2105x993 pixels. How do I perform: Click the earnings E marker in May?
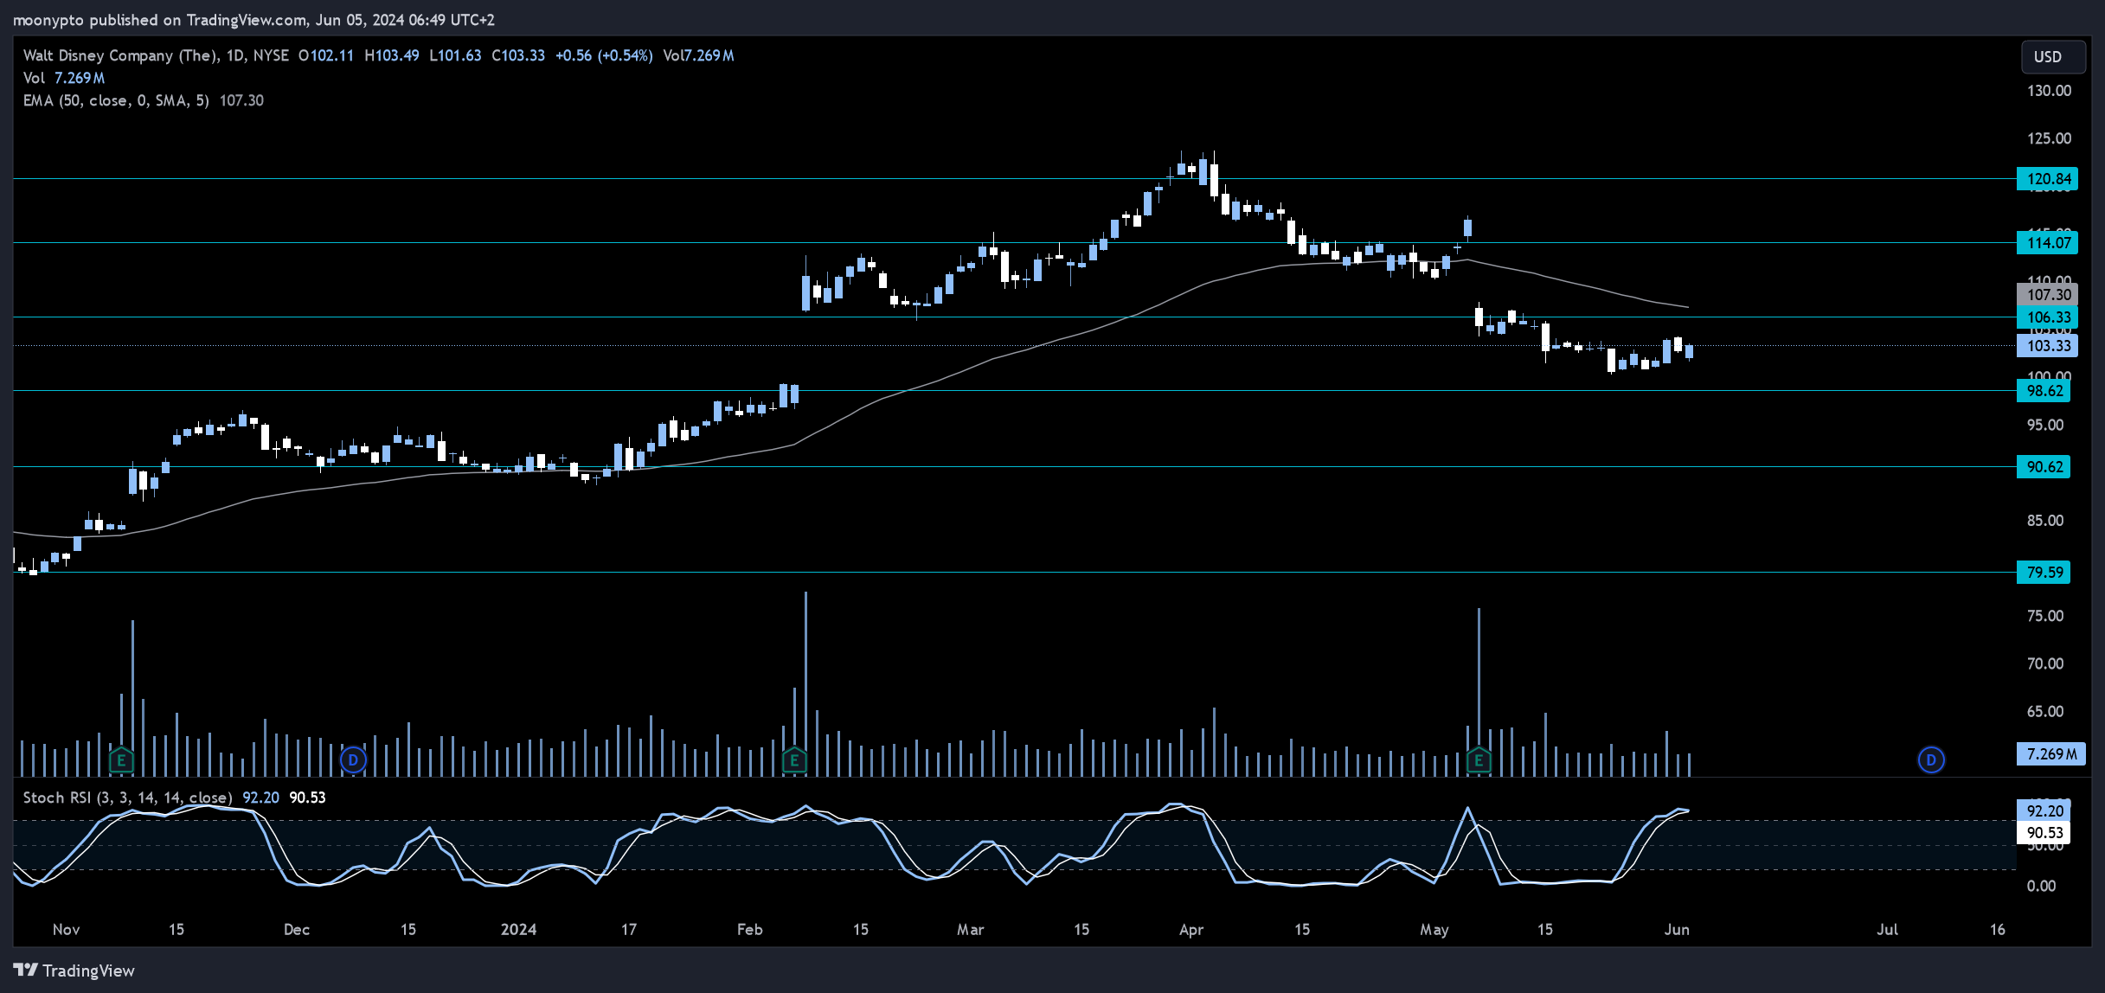[x=1479, y=760]
